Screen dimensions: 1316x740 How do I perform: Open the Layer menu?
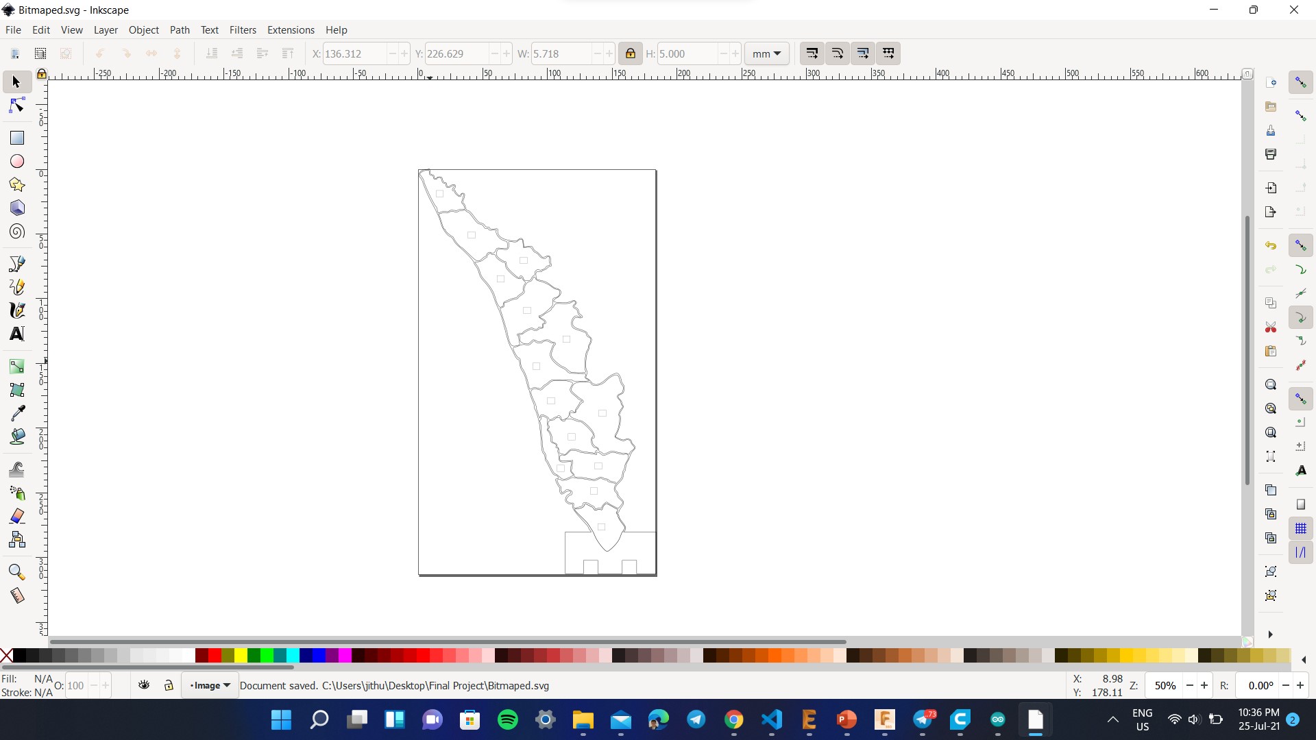coord(106,30)
